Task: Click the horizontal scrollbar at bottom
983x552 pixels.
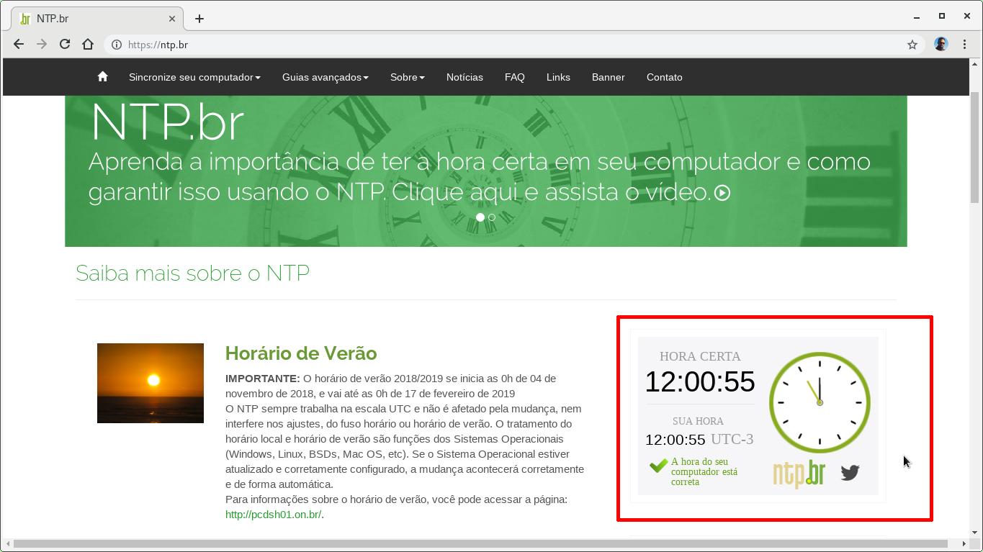Action: [x=479, y=543]
